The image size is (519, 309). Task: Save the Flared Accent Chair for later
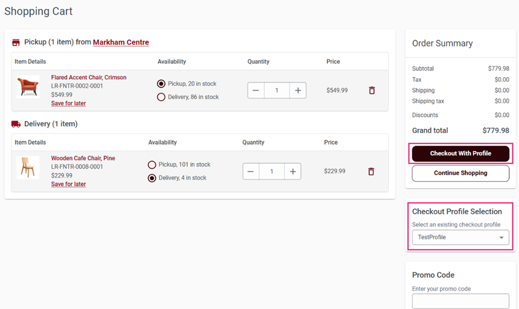[68, 103]
